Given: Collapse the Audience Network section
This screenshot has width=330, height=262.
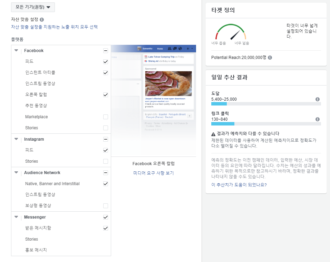Looking at the screenshot, I should click(16, 172).
